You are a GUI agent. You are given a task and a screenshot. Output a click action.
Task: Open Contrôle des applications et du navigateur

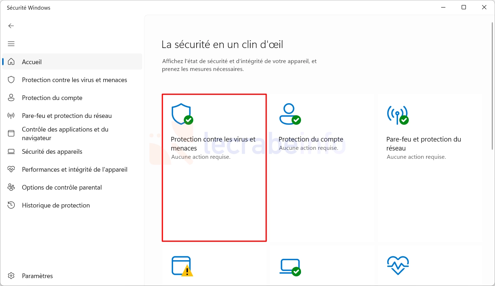tap(72, 133)
